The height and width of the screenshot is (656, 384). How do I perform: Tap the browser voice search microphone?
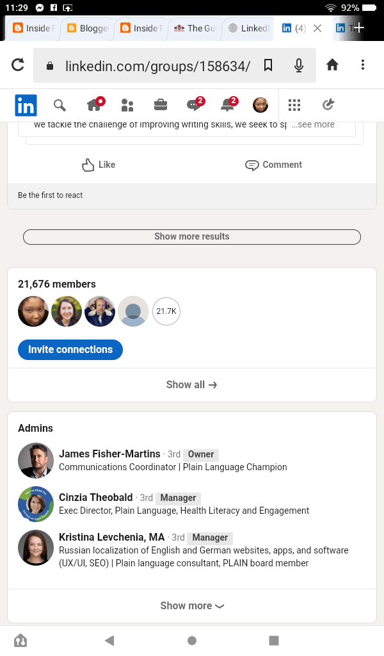coord(299,65)
